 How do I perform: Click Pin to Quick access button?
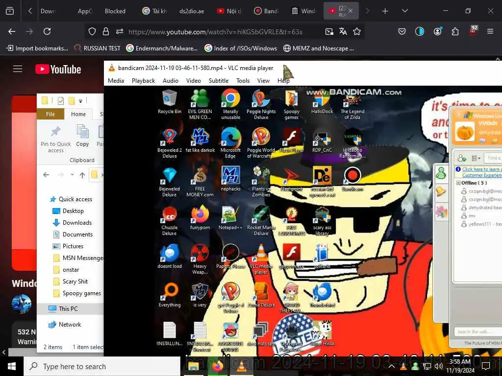pos(56,140)
